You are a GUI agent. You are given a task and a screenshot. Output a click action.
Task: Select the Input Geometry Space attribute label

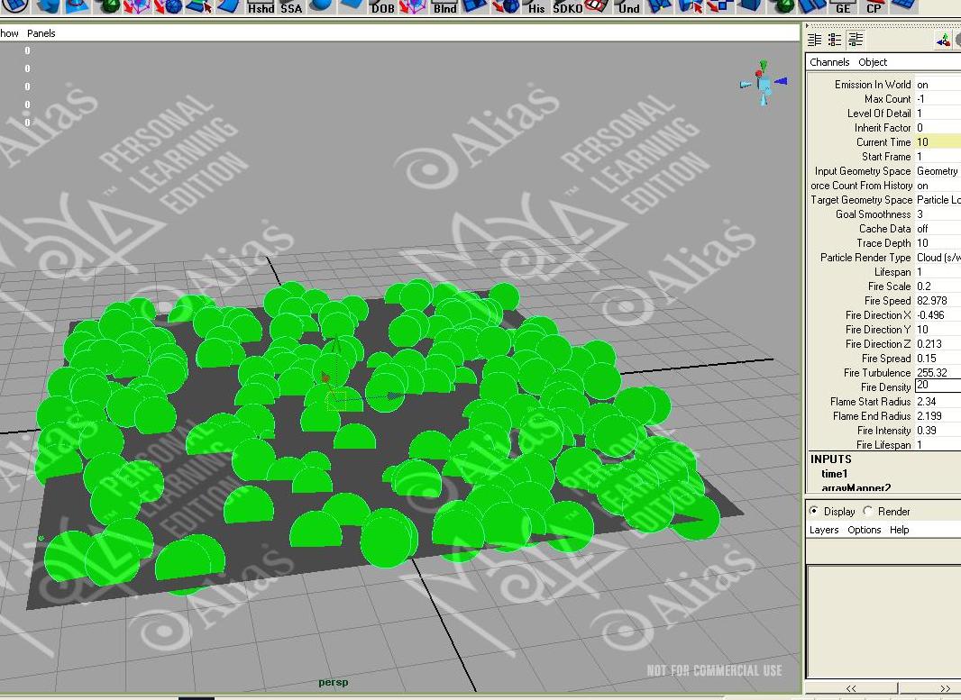(863, 171)
